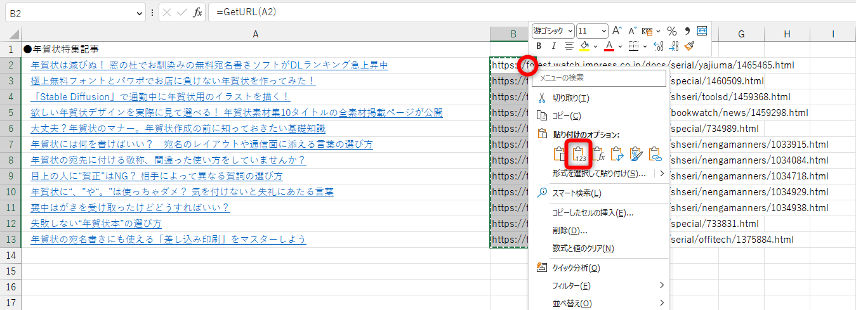Decrease decimal places in mini toolbar
The width and height of the screenshot is (856, 310).
675,46
